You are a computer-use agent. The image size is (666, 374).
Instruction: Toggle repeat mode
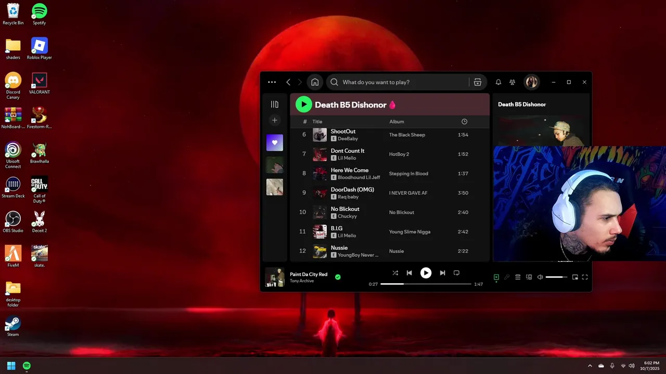tap(456, 273)
